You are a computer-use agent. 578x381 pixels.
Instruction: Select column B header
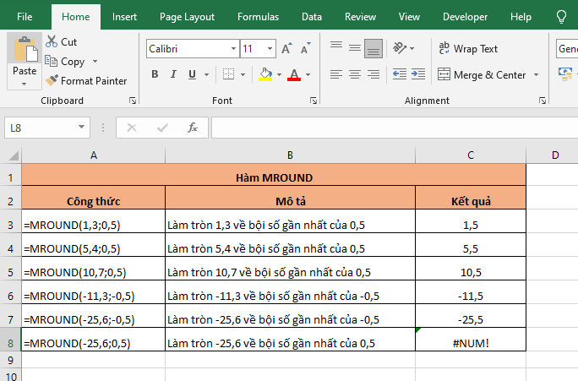[290, 155]
